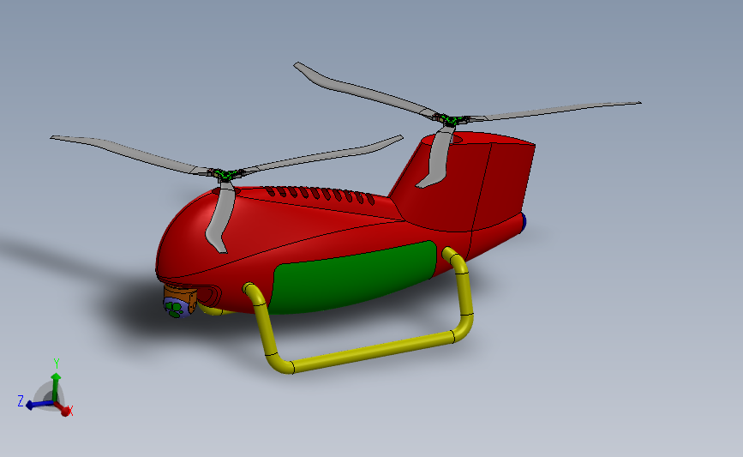
Task: Select the front rotor blade extending far left
Action: 128,153
